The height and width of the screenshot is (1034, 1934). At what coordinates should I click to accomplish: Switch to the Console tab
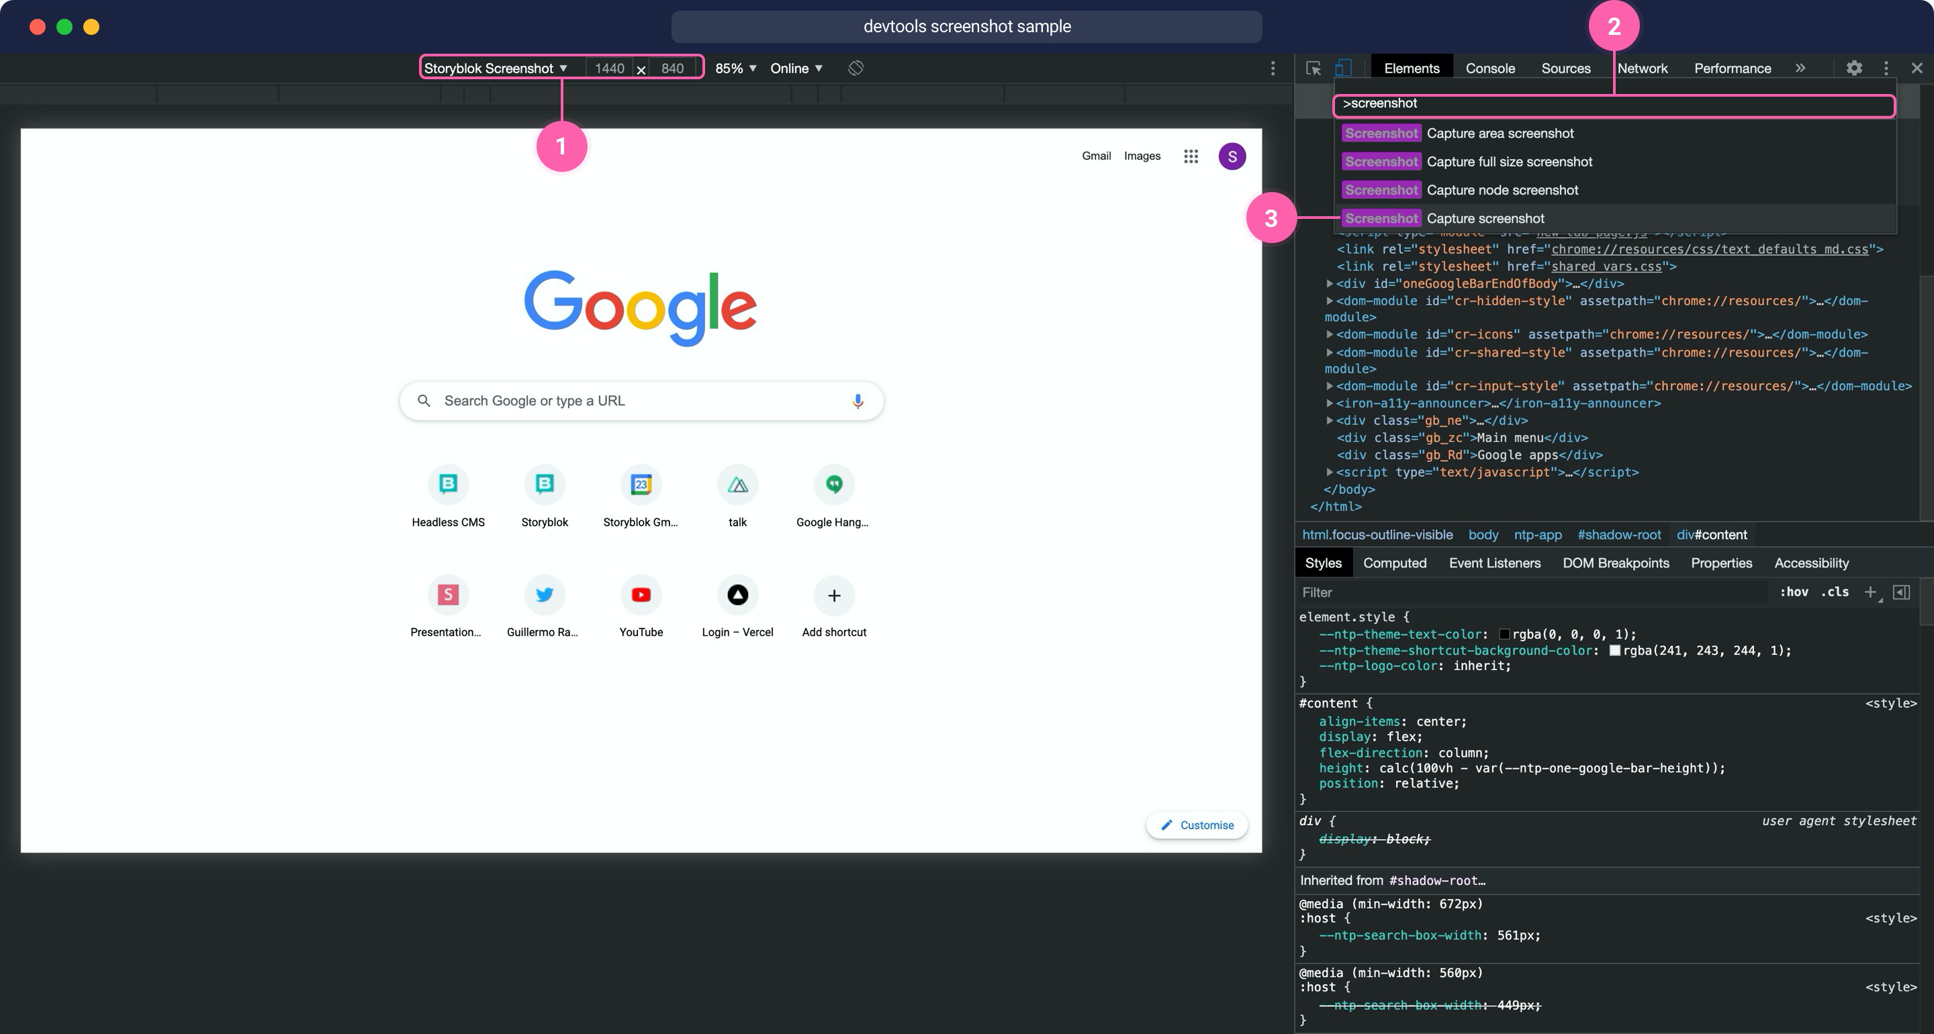pos(1489,68)
